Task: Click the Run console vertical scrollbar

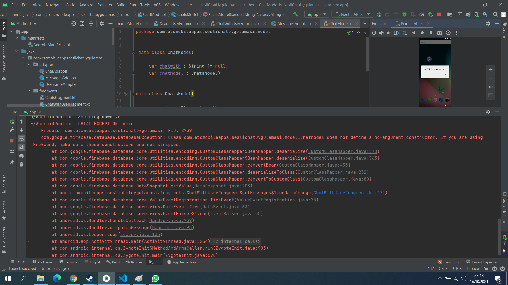Action: [x=499, y=236]
